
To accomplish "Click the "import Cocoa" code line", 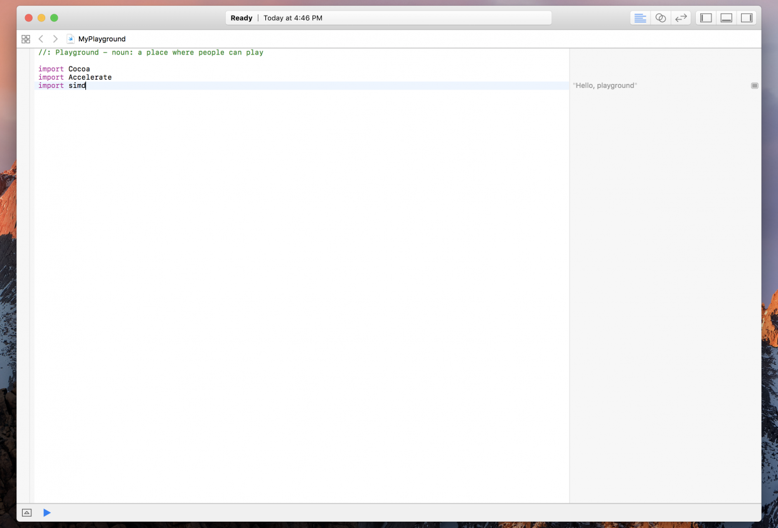I will 64,69.
